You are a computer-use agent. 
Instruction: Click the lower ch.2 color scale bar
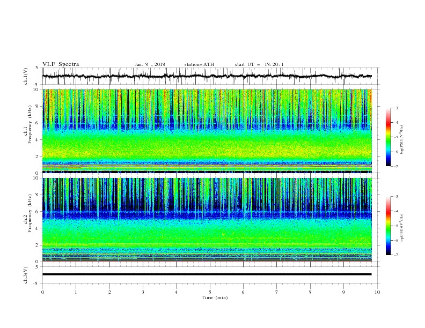[388, 226]
